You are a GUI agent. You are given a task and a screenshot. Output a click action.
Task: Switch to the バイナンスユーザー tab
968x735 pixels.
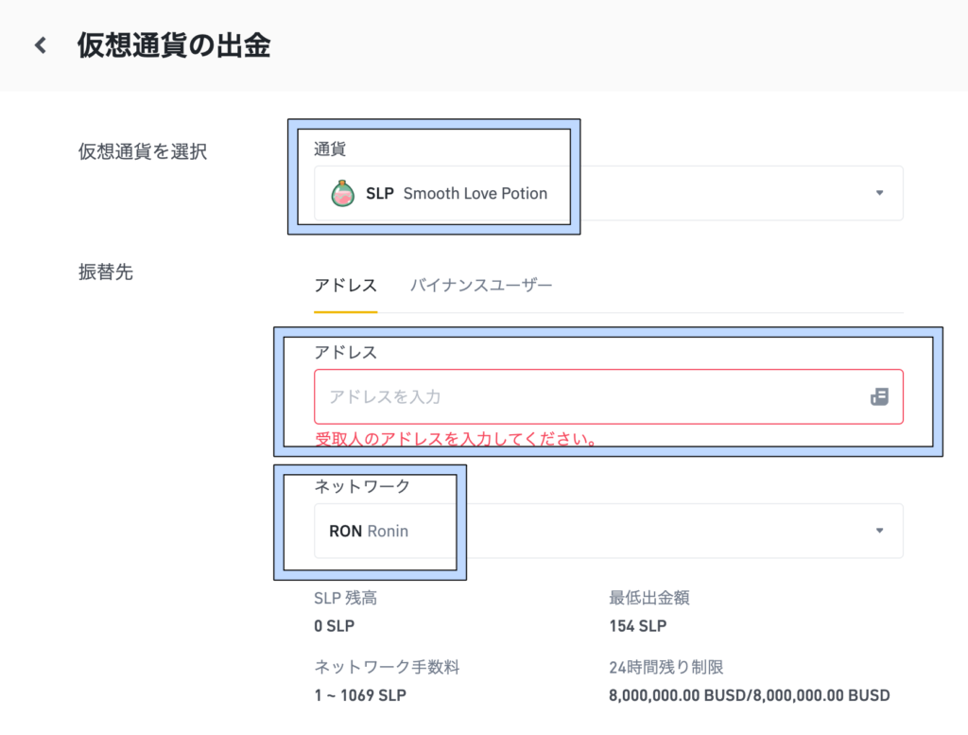click(x=481, y=286)
